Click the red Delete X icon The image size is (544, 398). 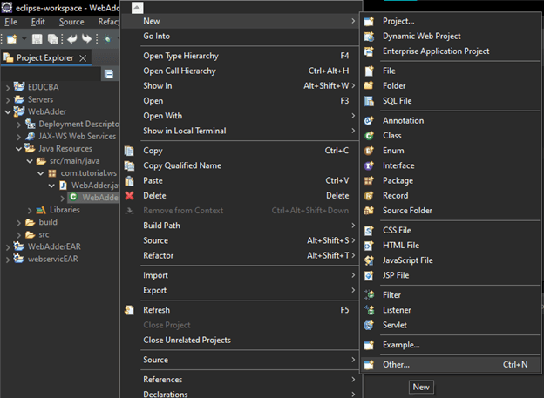click(129, 196)
